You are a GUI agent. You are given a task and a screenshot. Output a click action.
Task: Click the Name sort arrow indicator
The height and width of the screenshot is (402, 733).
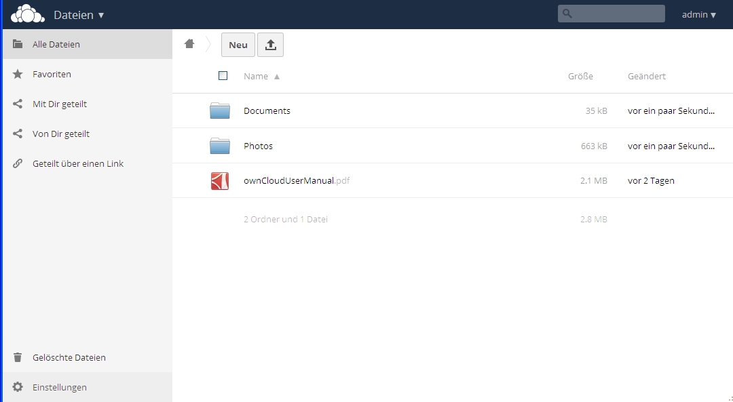point(277,77)
